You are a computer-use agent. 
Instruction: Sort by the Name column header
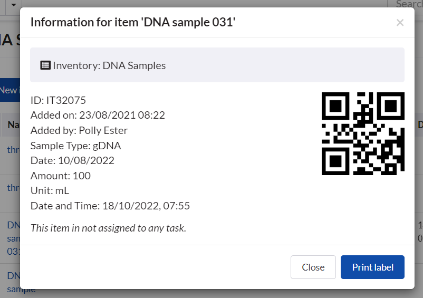pos(13,125)
